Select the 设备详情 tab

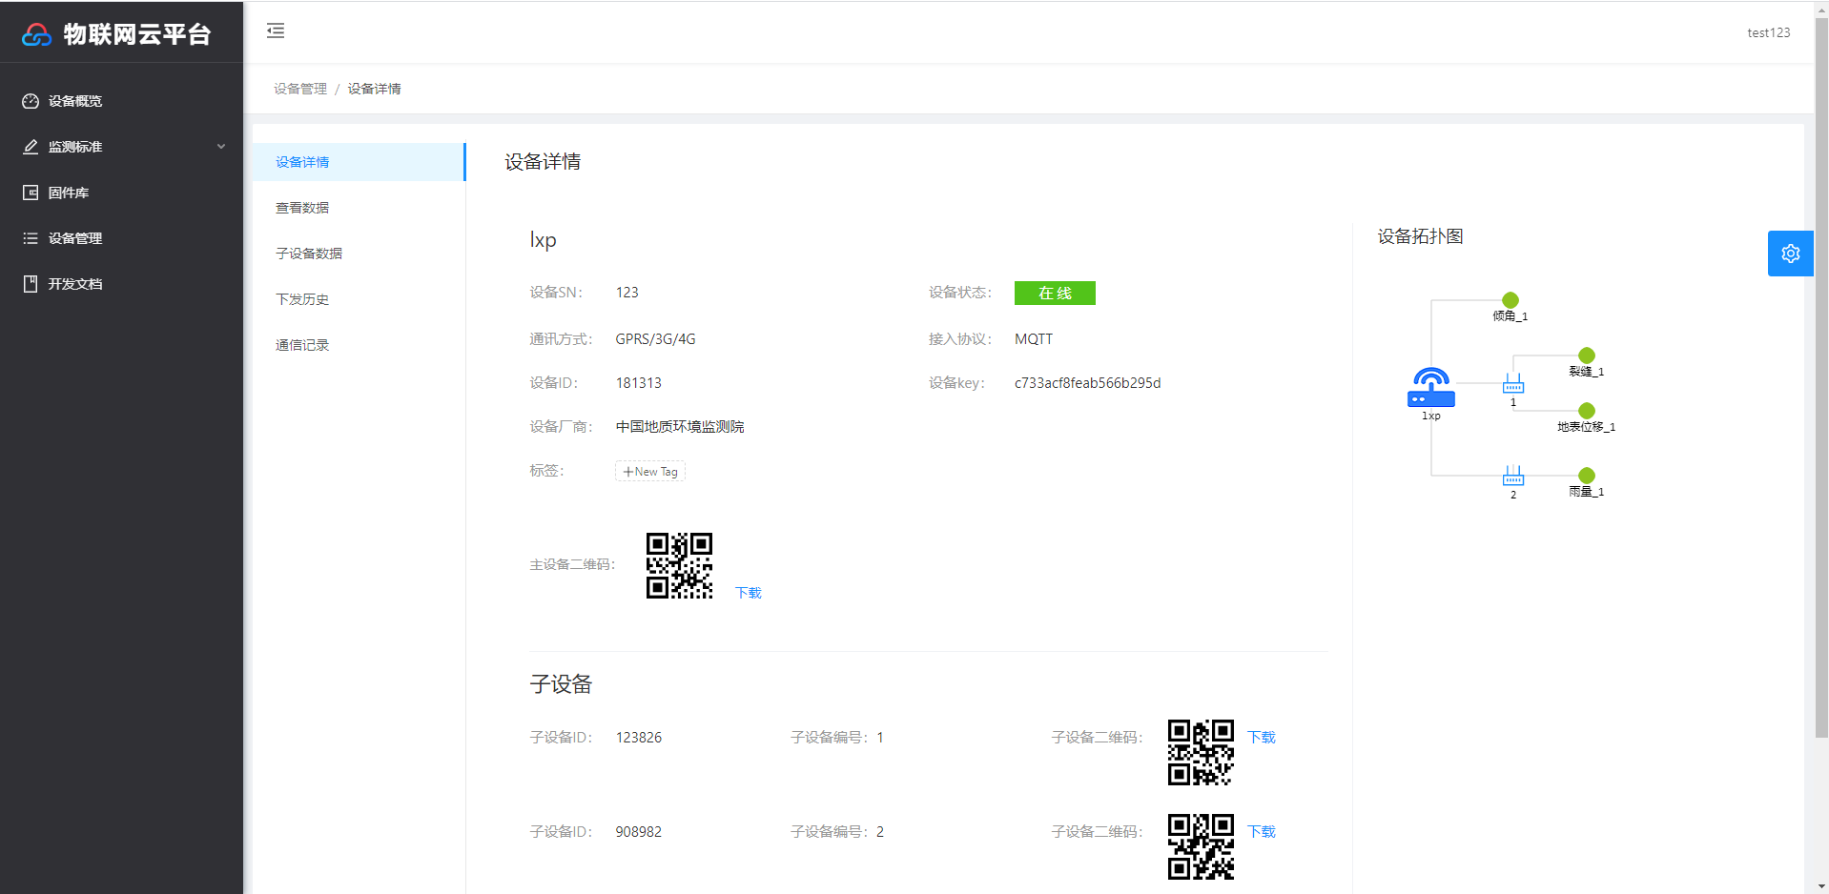click(359, 162)
